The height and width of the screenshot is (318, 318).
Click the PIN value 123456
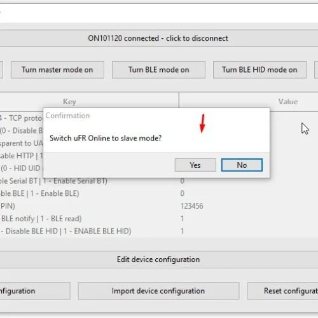point(192,206)
